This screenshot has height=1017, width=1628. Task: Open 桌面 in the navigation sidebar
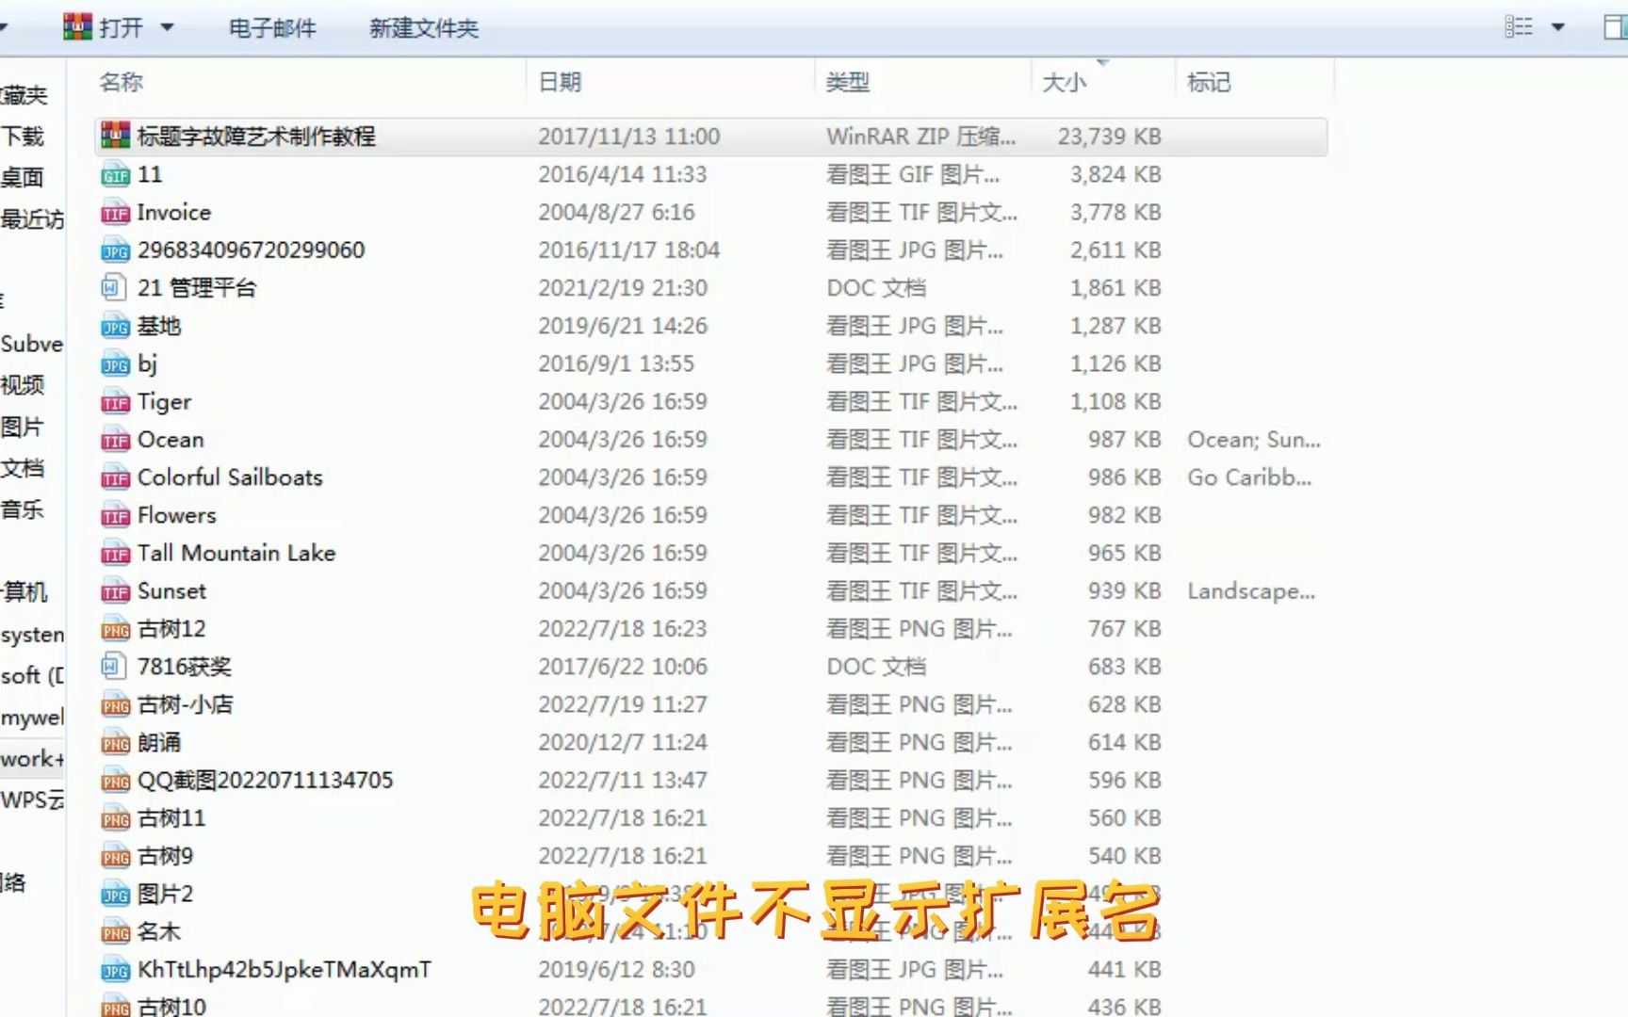point(23,178)
